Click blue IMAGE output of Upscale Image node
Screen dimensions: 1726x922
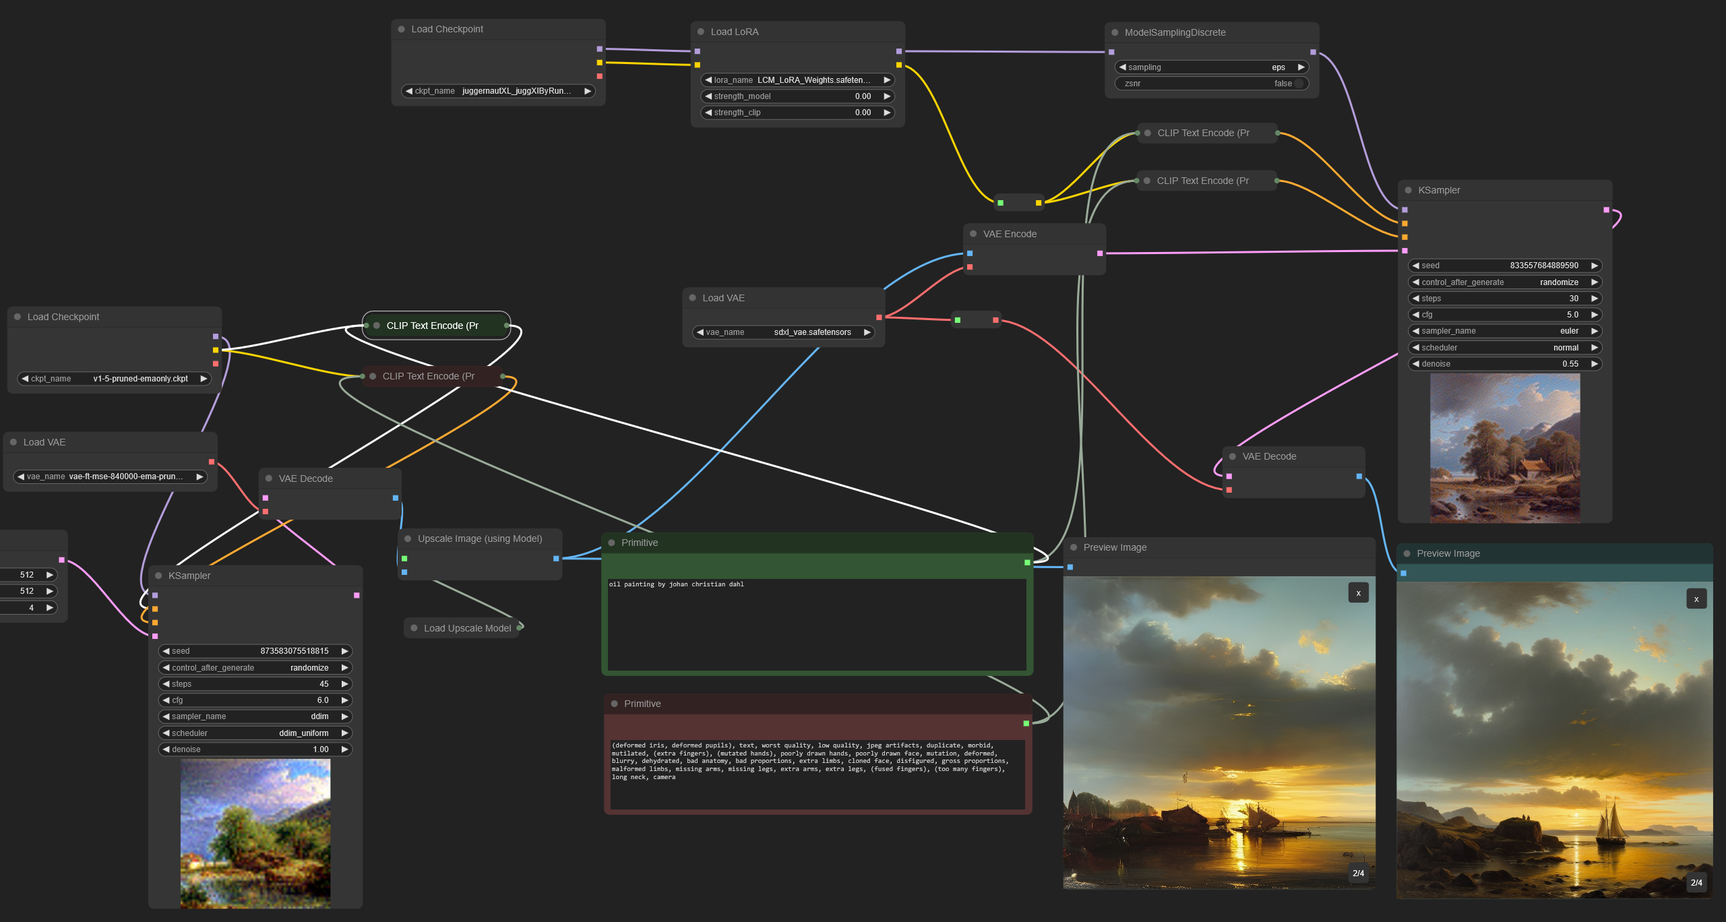tap(556, 559)
